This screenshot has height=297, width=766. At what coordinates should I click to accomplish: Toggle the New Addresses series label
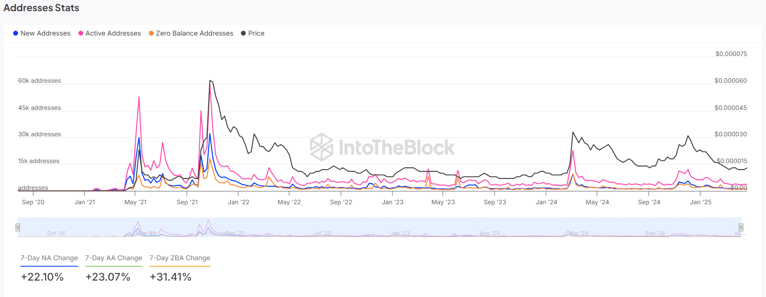(45, 33)
